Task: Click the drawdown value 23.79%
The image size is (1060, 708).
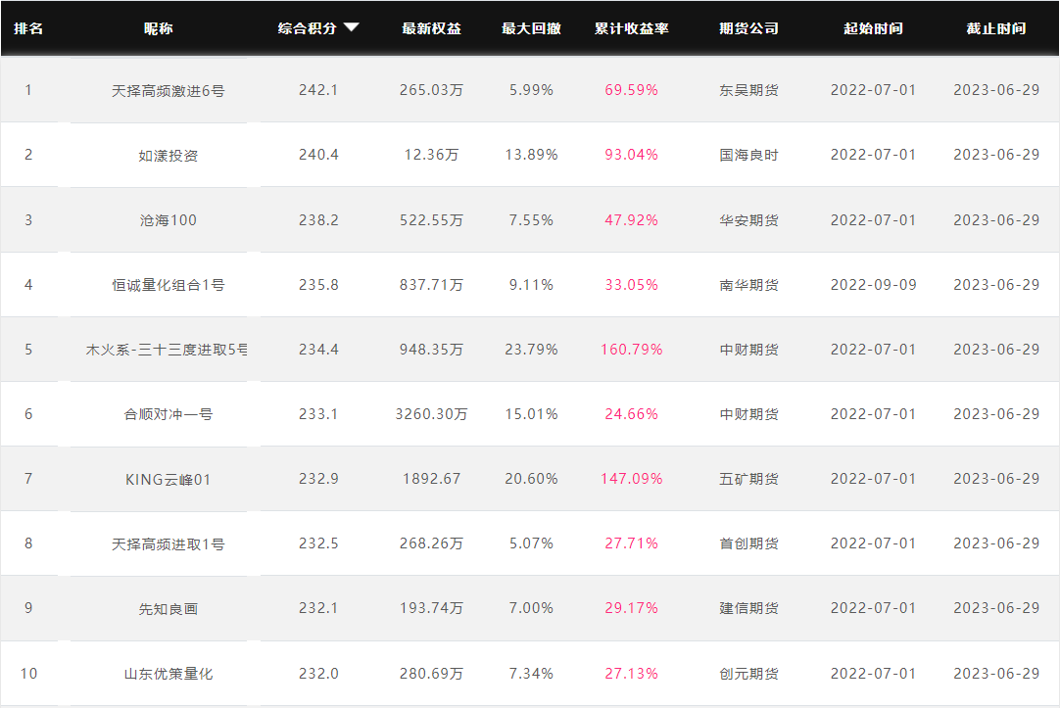Action: 531,350
